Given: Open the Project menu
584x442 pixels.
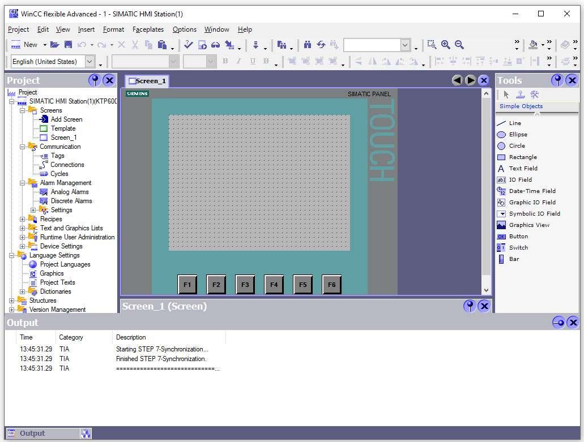Looking at the screenshot, I should (x=18, y=29).
